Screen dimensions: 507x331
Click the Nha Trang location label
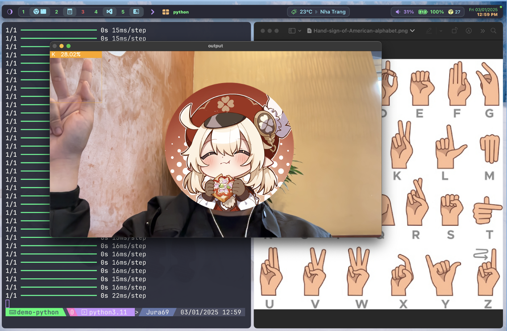(333, 12)
